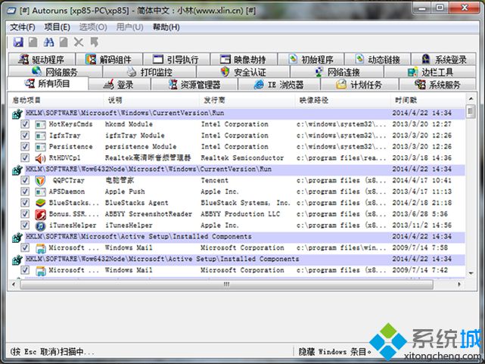The width and height of the screenshot is (485, 364).
Task: Disable the QQPCTray startup entry
Action: coord(25,180)
